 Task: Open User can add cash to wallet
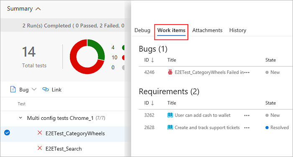(203, 115)
